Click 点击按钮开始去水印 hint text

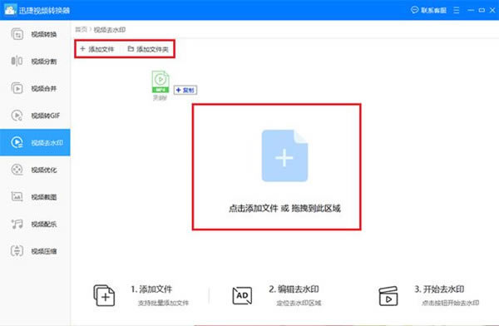[x=450, y=303]
